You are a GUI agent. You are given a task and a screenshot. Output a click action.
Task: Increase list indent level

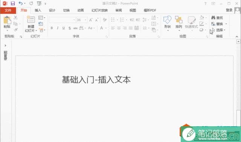pos(138,20)
